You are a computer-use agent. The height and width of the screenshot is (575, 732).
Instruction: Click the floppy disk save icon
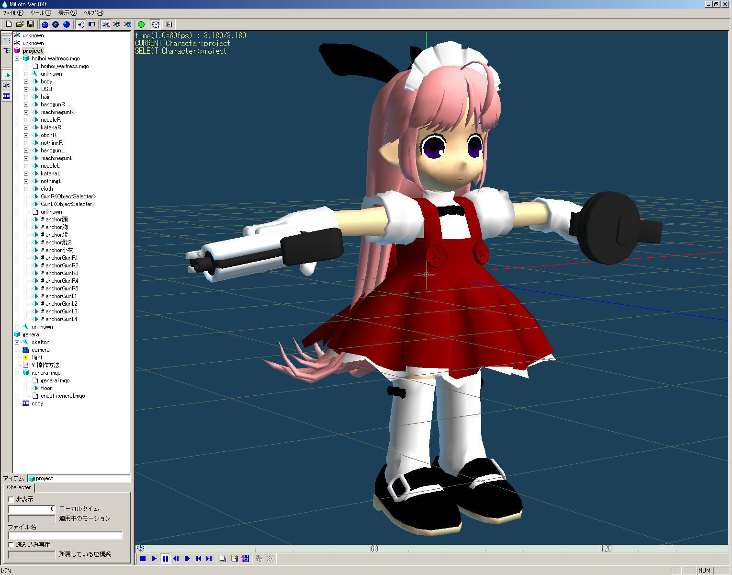point(31,24)
